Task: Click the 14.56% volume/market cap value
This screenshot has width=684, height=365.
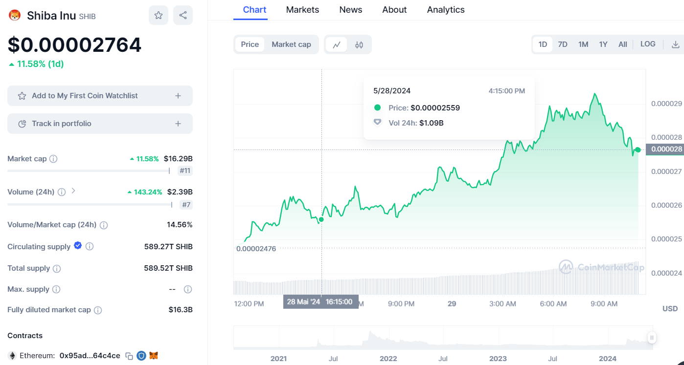Action: [180, 225]
